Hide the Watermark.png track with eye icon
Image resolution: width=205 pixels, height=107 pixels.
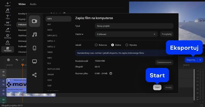[4, 81]
